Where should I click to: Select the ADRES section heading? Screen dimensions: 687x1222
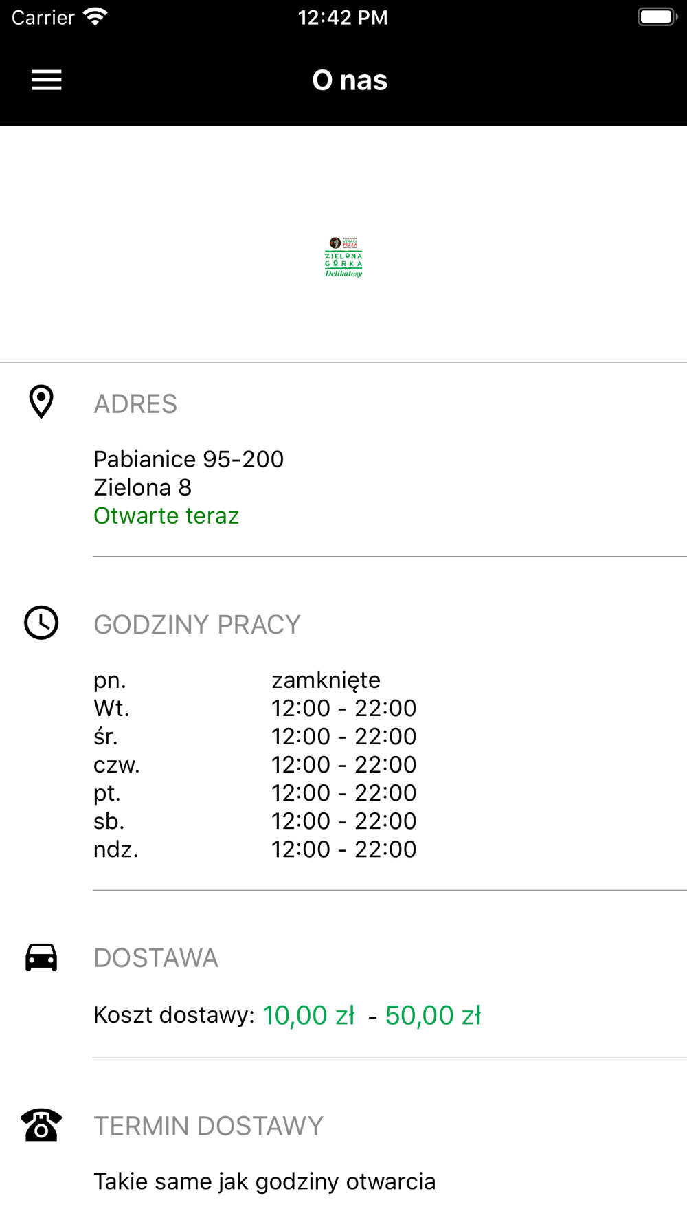[135, 404]
